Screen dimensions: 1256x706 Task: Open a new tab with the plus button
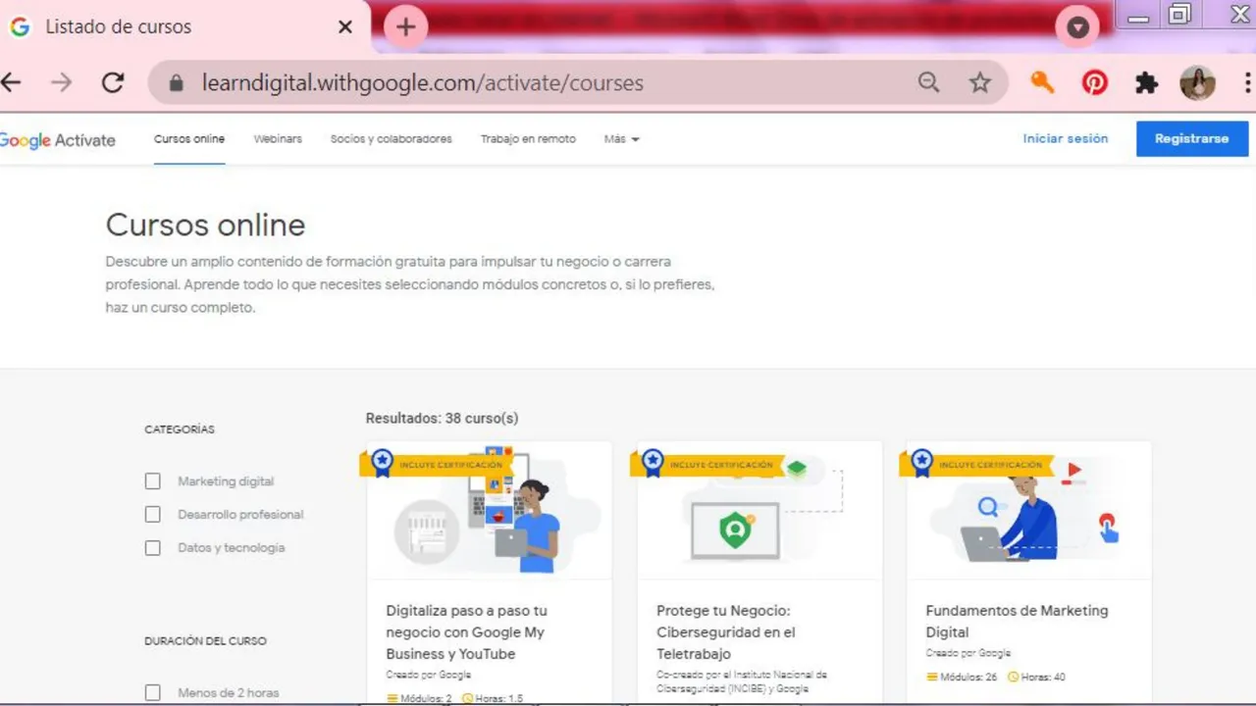[405, 26]
